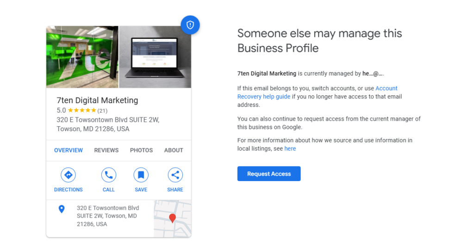Image resolution: width=474 pixels, height=250 pixels.
Task: Click the red map marker on the mini map
Action: coord(172,218)
